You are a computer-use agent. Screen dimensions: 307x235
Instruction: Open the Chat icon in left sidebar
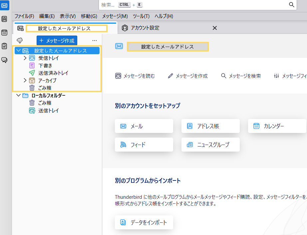click(x=5, y=60)
